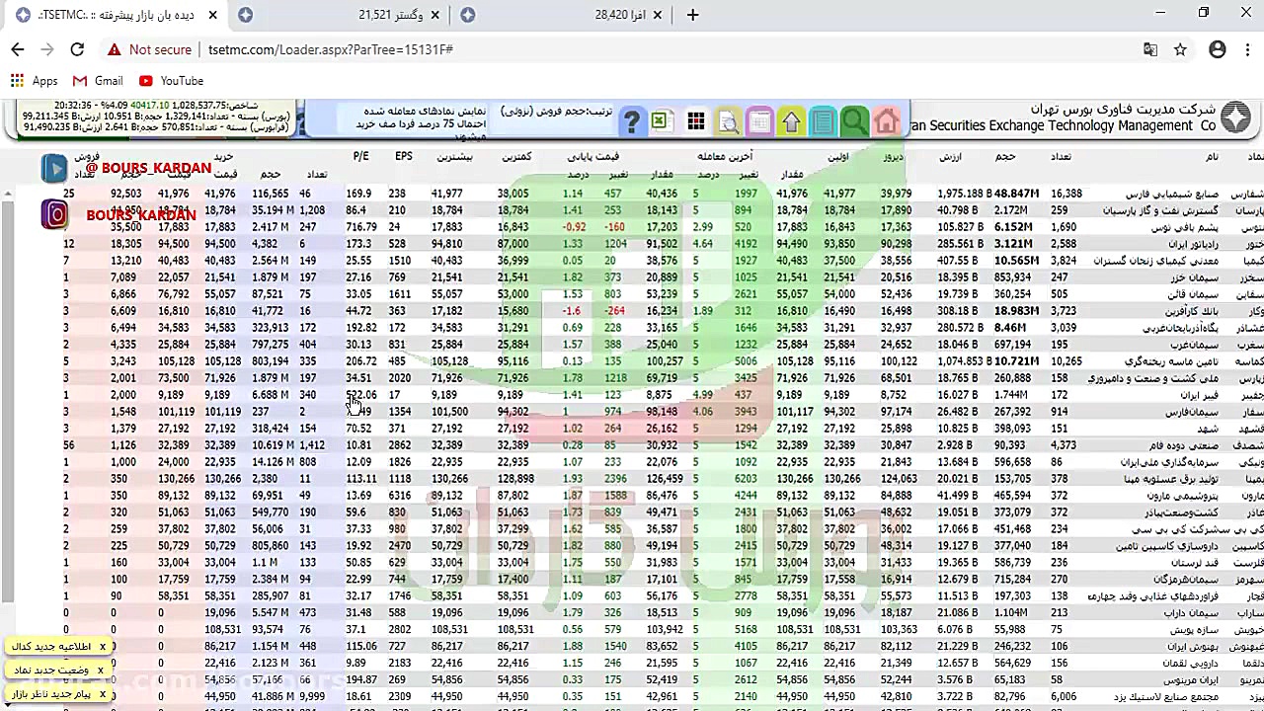Viewport: 1264px width, 711px height.
Task: Click the آخرین معامله column header
Action: pos(725,156)
